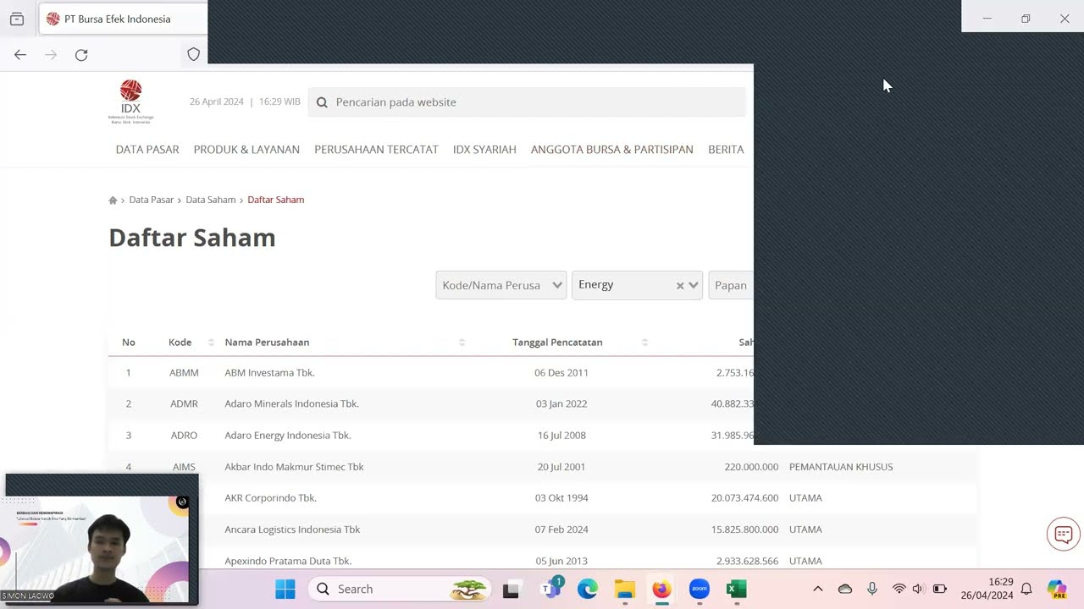Click the 220.000.000 shares value

[x=751, y=467]
